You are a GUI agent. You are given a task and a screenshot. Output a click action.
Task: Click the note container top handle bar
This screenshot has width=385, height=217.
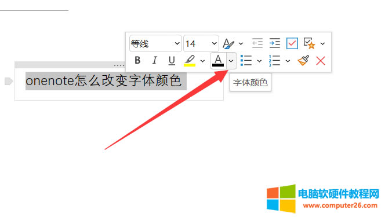click(70, 65)
